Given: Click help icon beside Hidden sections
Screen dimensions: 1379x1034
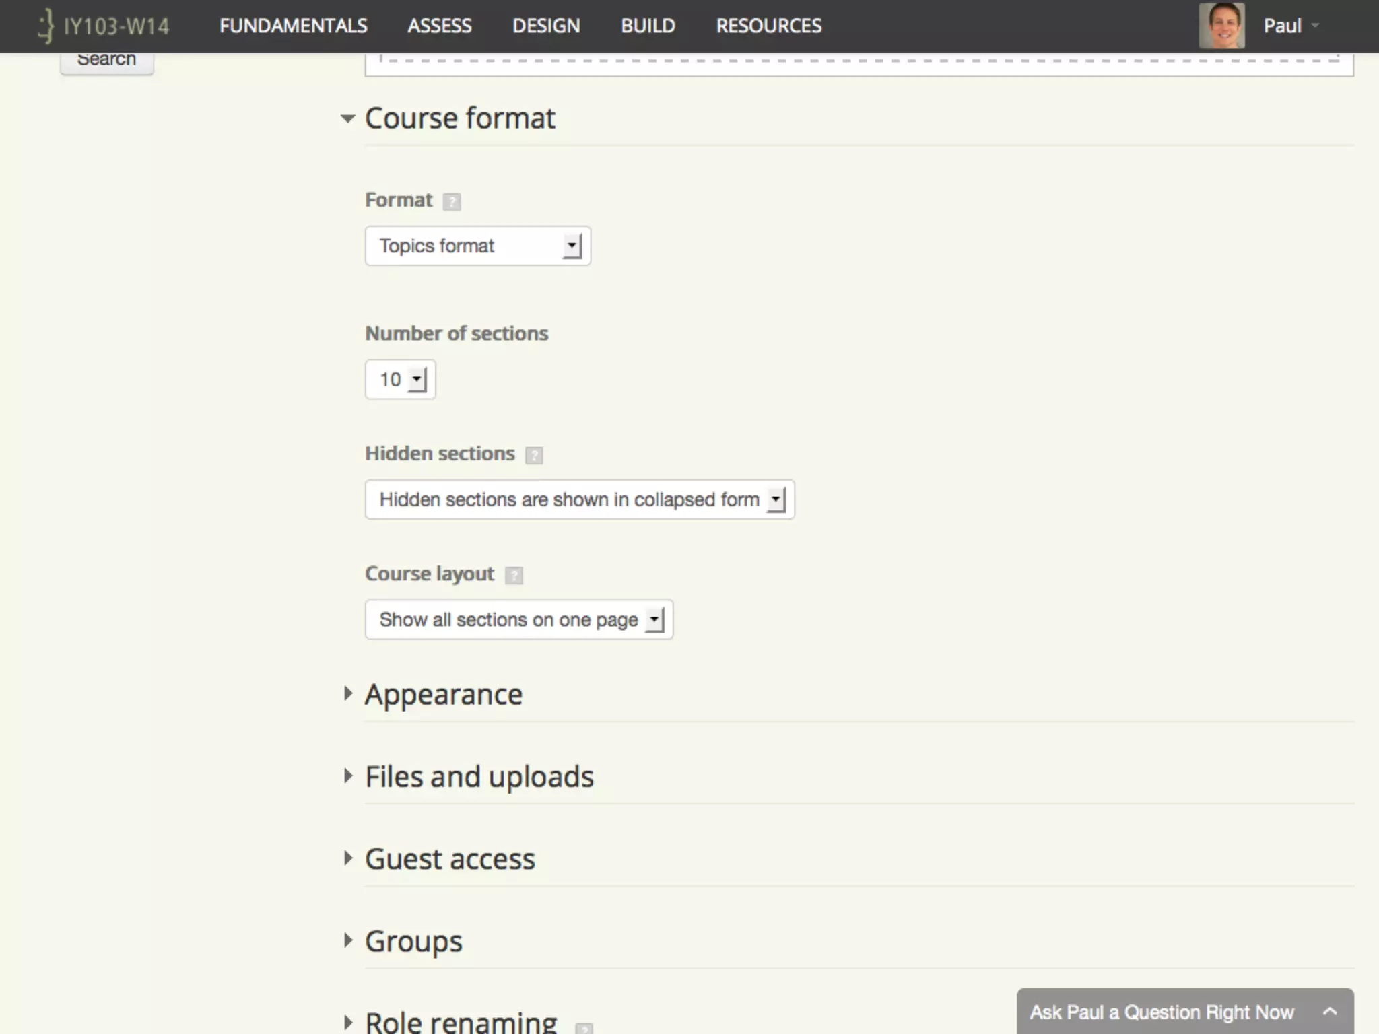Looking at the screenshot, I should 534,455.
